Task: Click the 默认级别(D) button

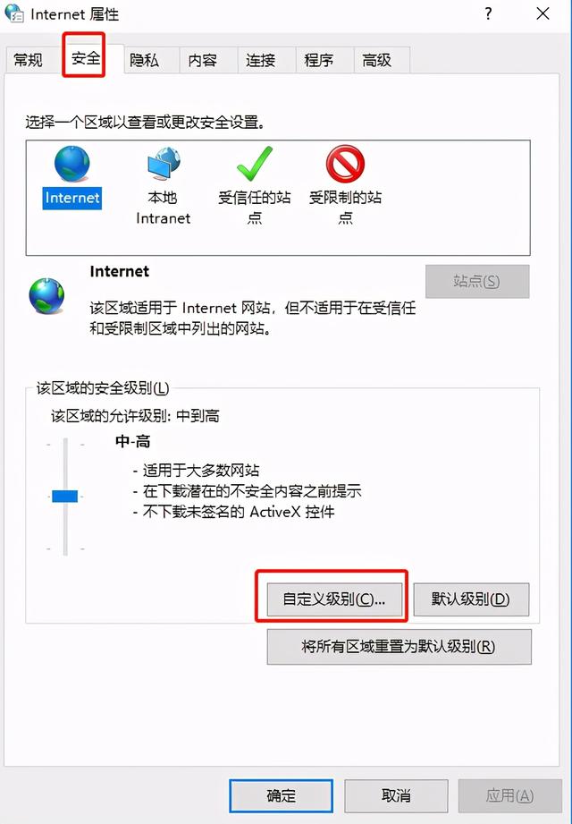Action: pos(471,599)
